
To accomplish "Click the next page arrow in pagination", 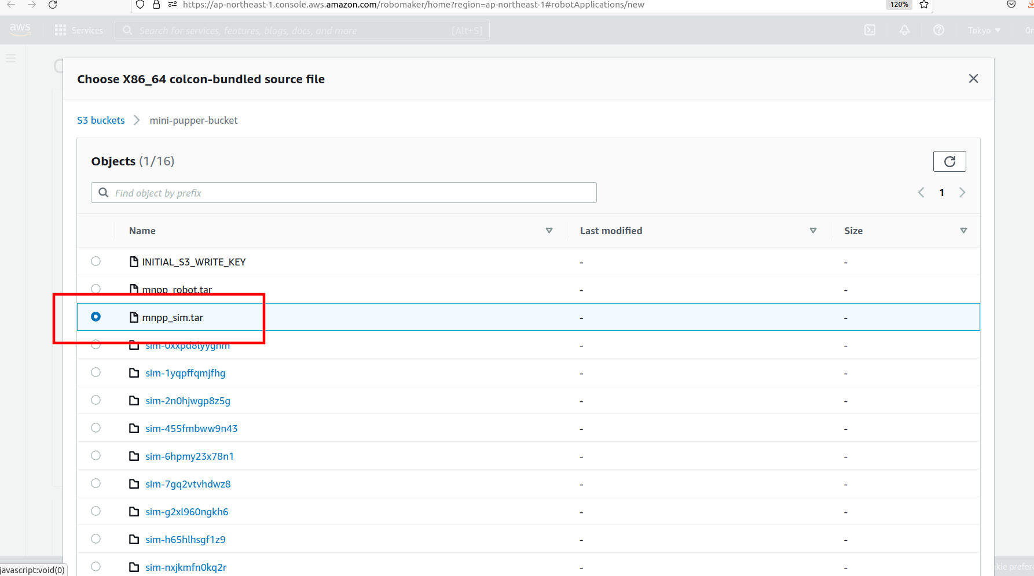I will (x=962, y=193).
